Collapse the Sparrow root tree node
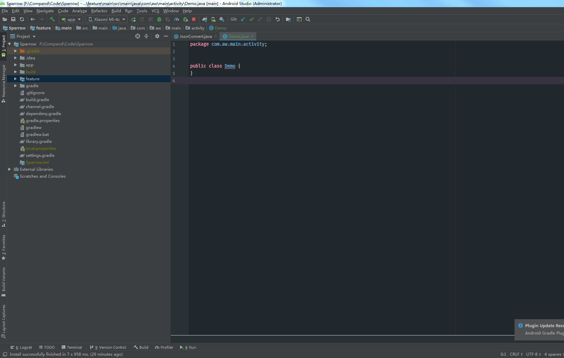The height and width of the screenshot is (358, 564). tap(10, 44)
